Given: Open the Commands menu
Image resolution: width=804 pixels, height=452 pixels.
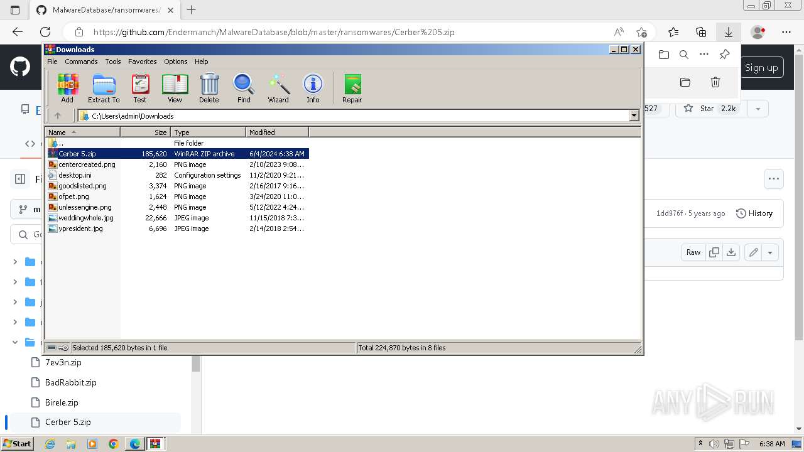Looking at the screenshot, I should click(81, 62).
